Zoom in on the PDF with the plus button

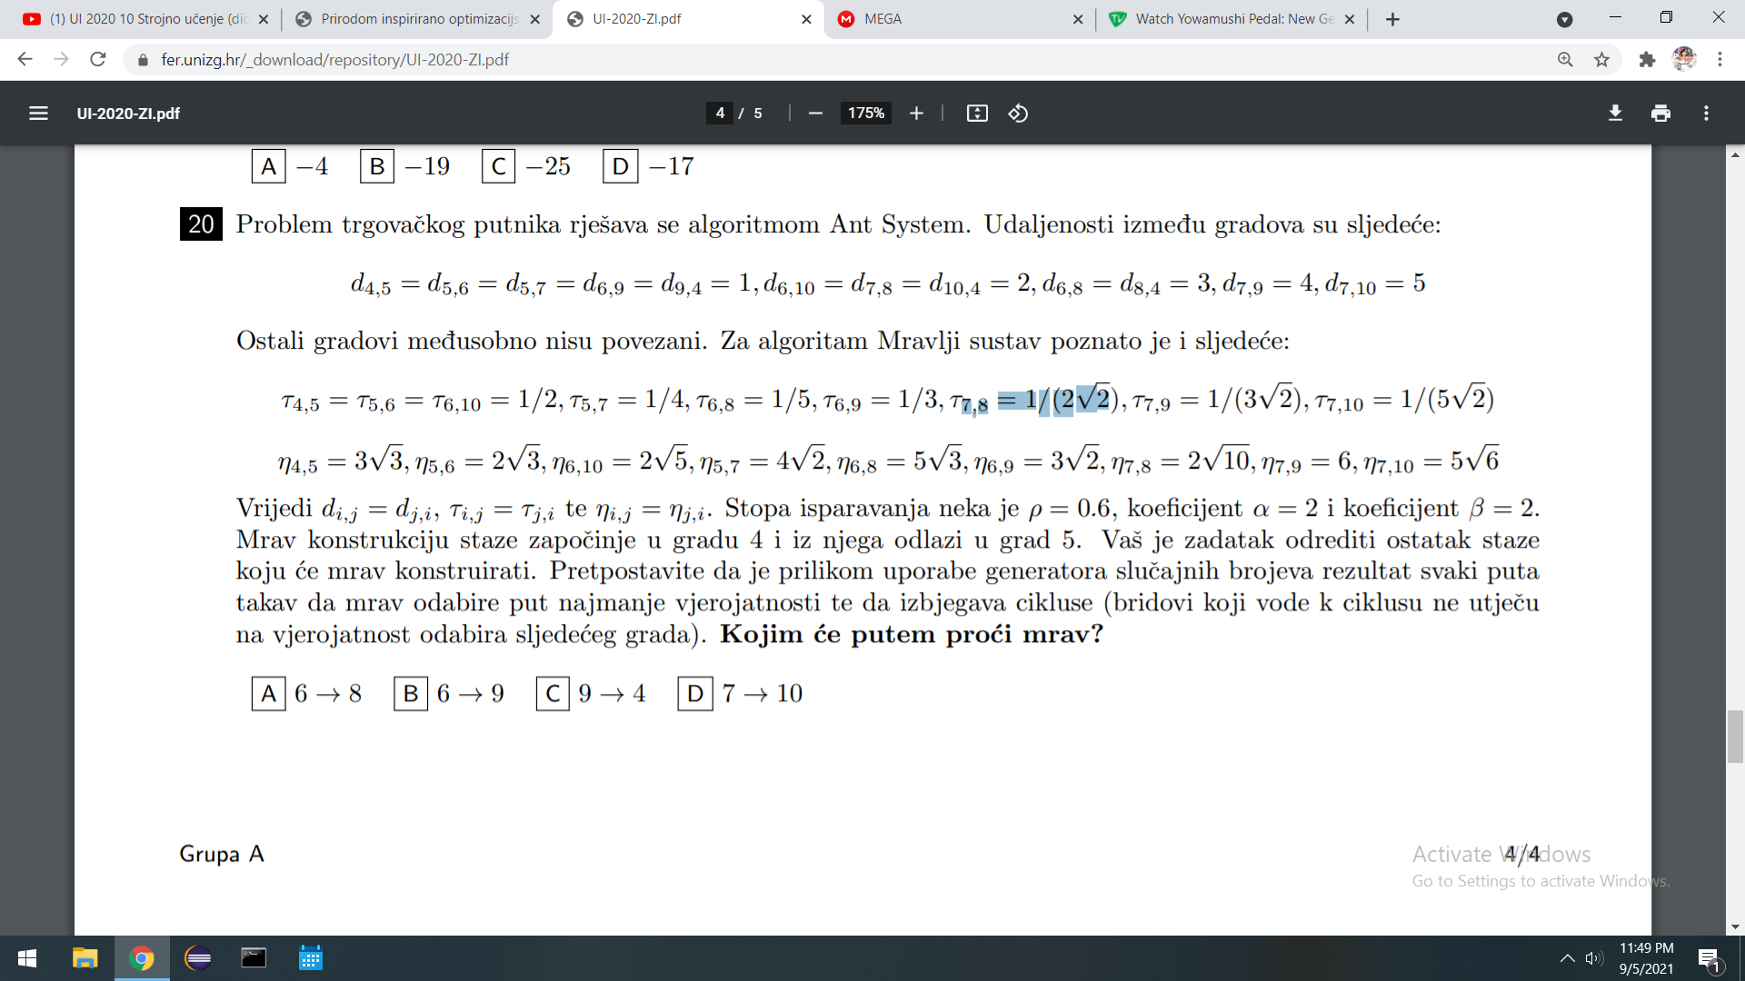[x=916, y=114]
